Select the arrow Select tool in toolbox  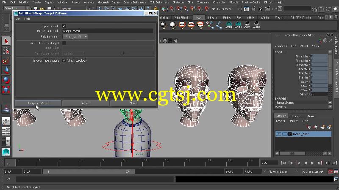[x=6, y=41]
